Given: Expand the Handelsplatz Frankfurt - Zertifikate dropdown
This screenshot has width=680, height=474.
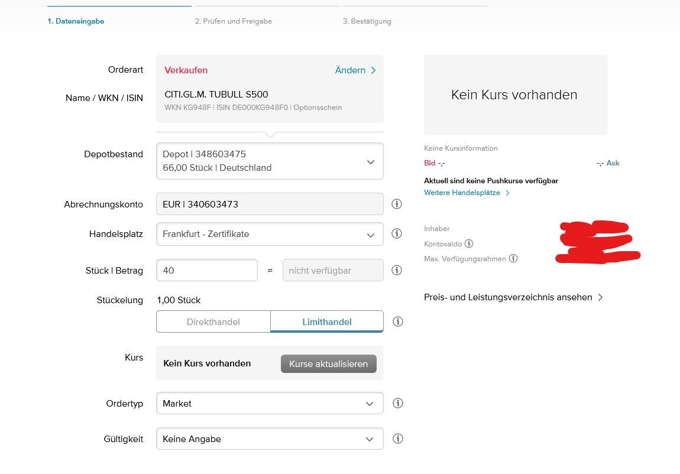Looking at the screenshot, I should 270,234.
